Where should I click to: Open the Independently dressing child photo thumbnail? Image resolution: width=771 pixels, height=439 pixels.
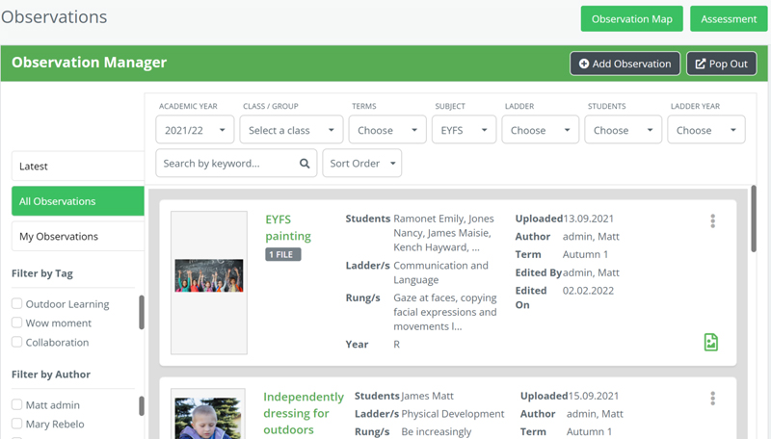pos(208,418)
